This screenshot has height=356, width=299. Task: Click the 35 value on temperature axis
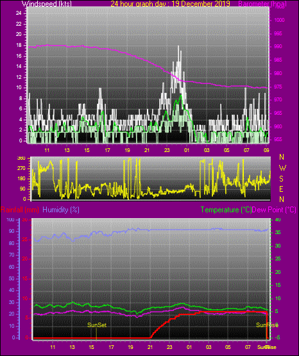coord(278,232)
